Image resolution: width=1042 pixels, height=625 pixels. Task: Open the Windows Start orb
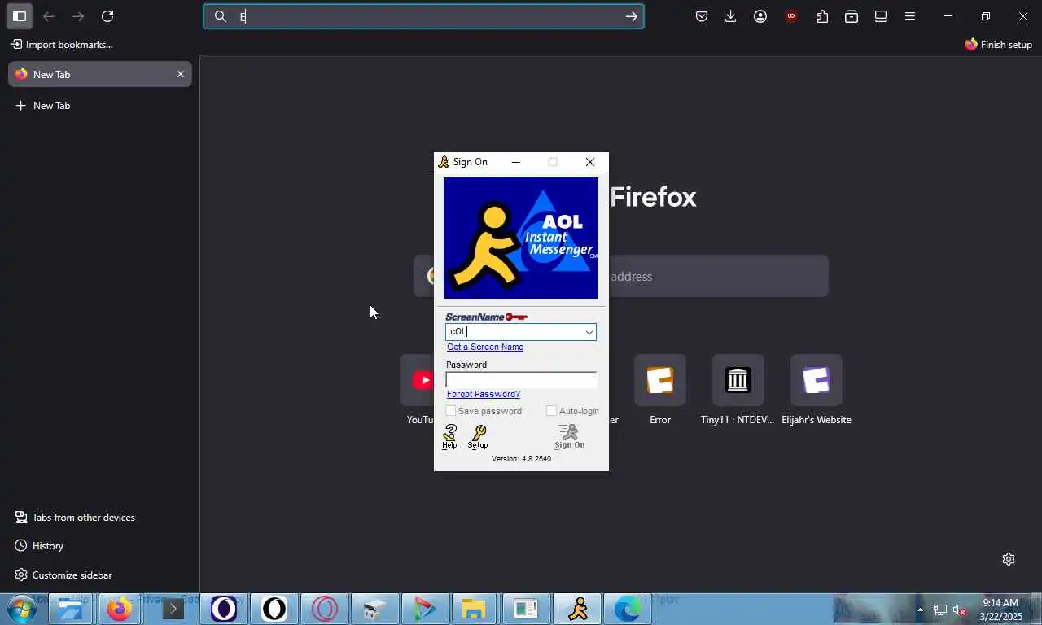click(x=22, y=609)
